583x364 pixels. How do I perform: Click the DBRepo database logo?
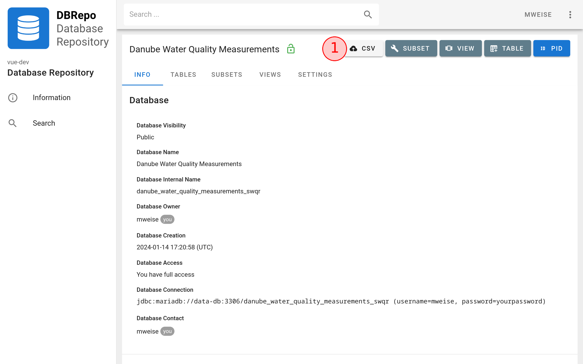pos(28,28)
